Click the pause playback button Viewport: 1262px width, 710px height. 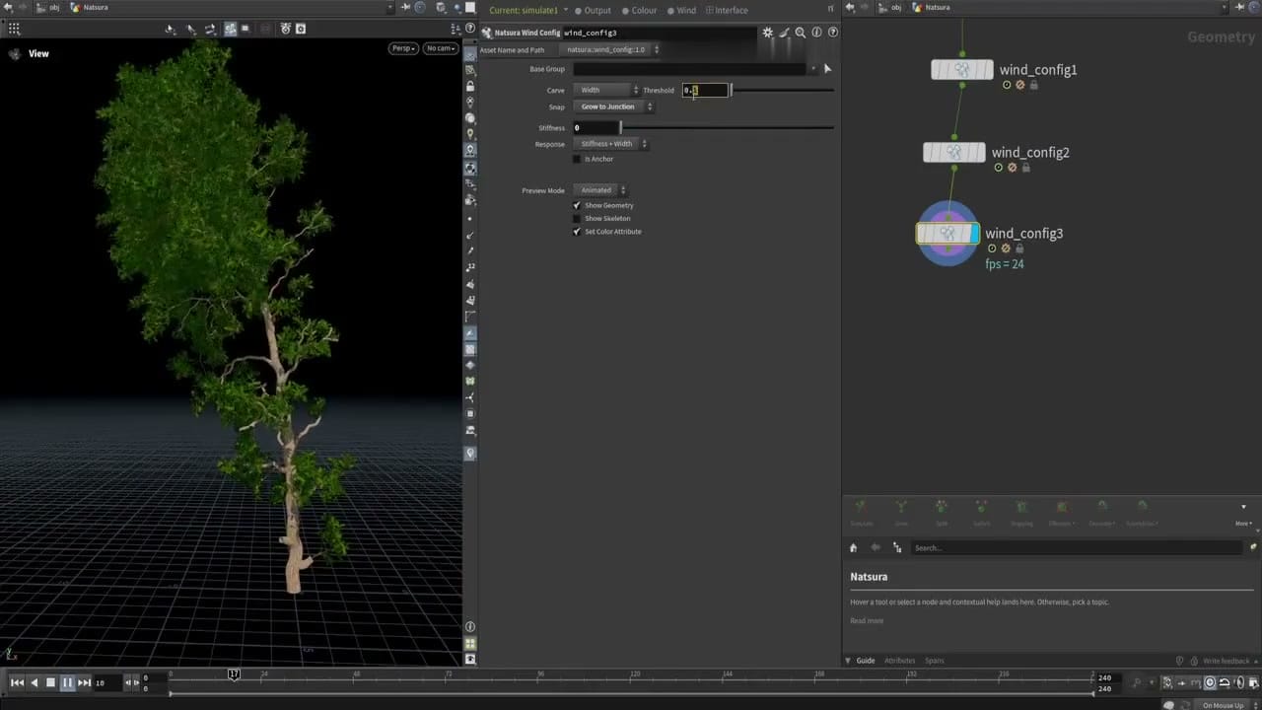[x=67, y=682]
